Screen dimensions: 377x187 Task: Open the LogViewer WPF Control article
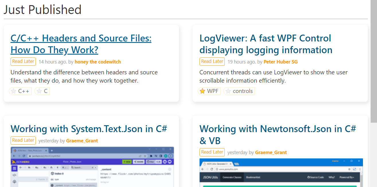coord(266,44)
